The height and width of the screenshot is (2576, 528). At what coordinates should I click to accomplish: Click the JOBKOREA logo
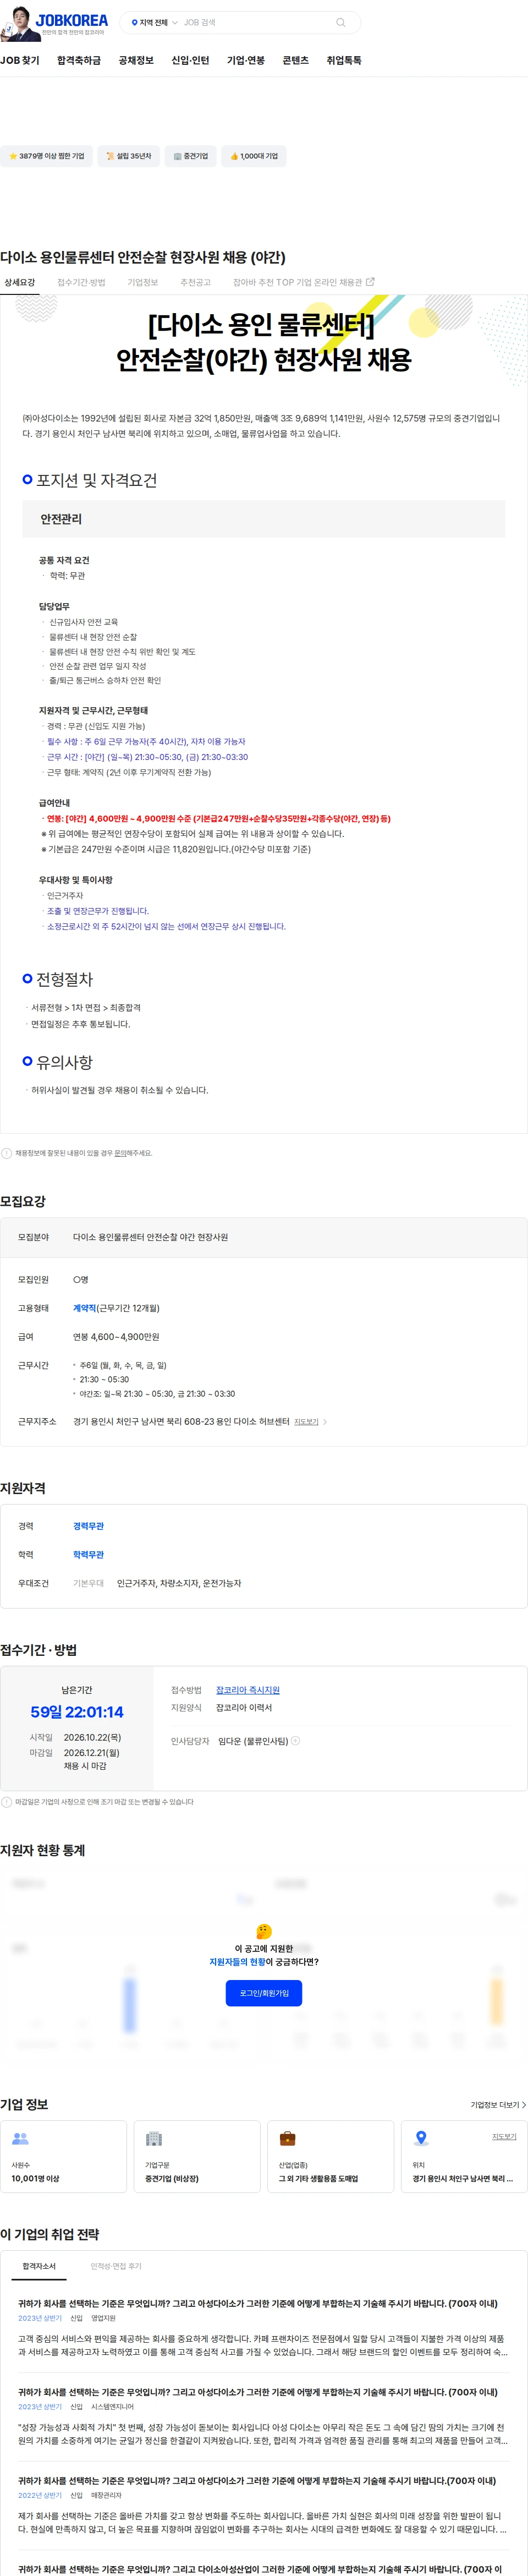click(x=71, y=19)
